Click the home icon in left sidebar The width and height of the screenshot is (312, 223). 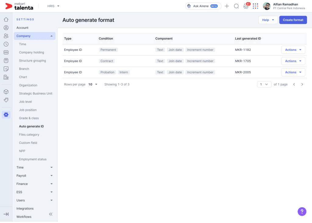point(6,19)
